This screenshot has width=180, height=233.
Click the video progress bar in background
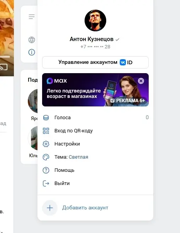click(x=5, y=57)
